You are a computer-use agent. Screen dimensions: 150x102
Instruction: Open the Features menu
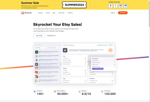40,13
